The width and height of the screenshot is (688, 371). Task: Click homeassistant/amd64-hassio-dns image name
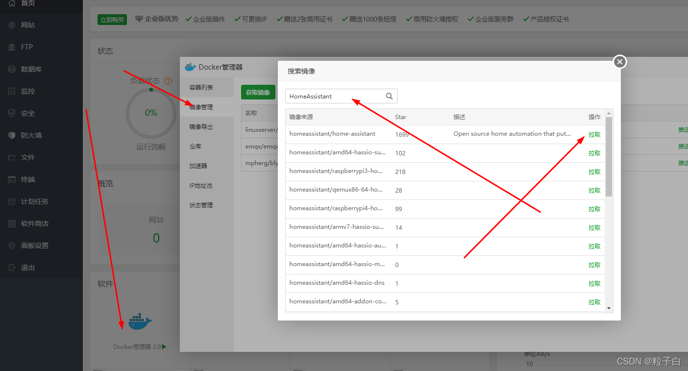tap(337, 283)
